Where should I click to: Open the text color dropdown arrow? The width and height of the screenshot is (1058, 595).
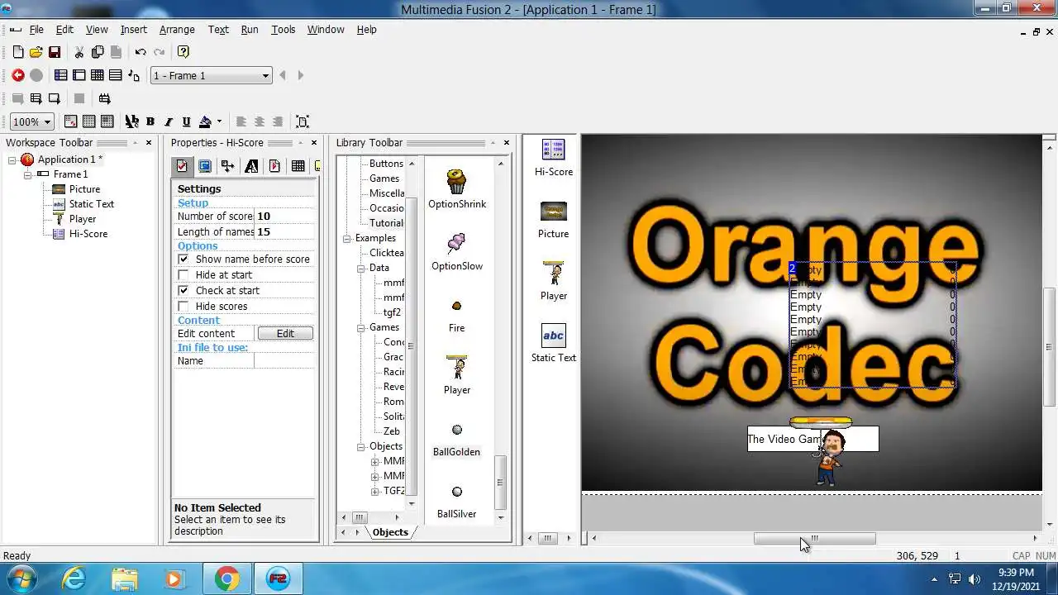[219, 121]
